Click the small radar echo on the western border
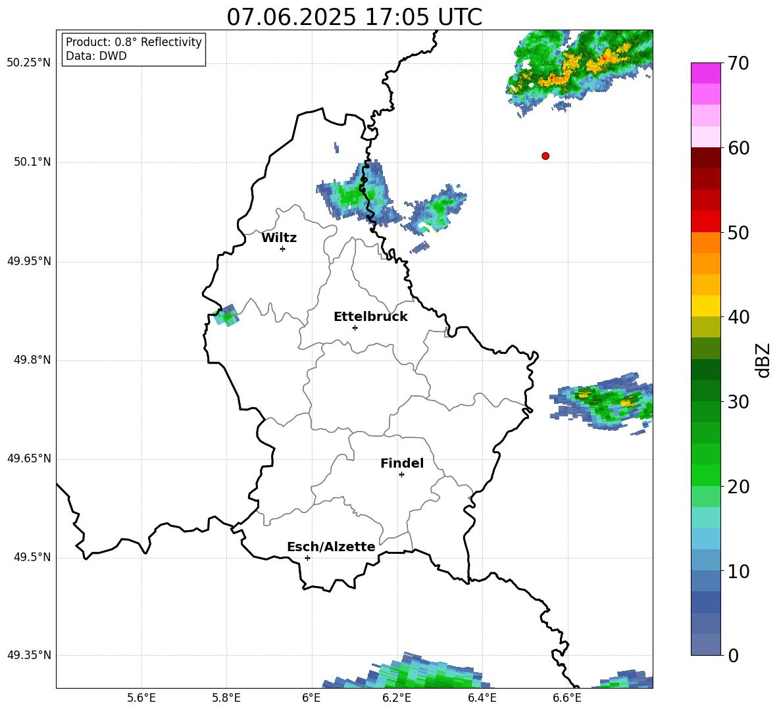This screenshot has height=711, width=779. (226, 315)
